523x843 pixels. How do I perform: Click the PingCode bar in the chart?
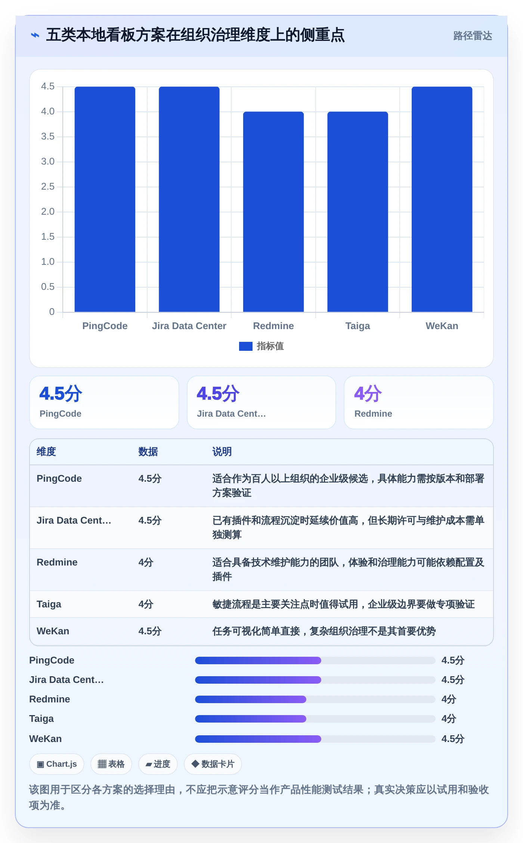(x=105, y=199)
